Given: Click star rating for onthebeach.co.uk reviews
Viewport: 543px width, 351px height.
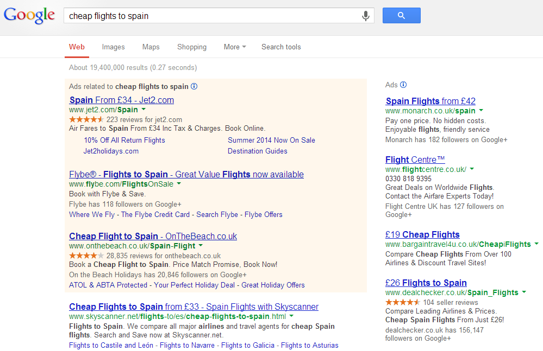Looking at the screenshot, I should pyautogui.click(x=86, y=256).
